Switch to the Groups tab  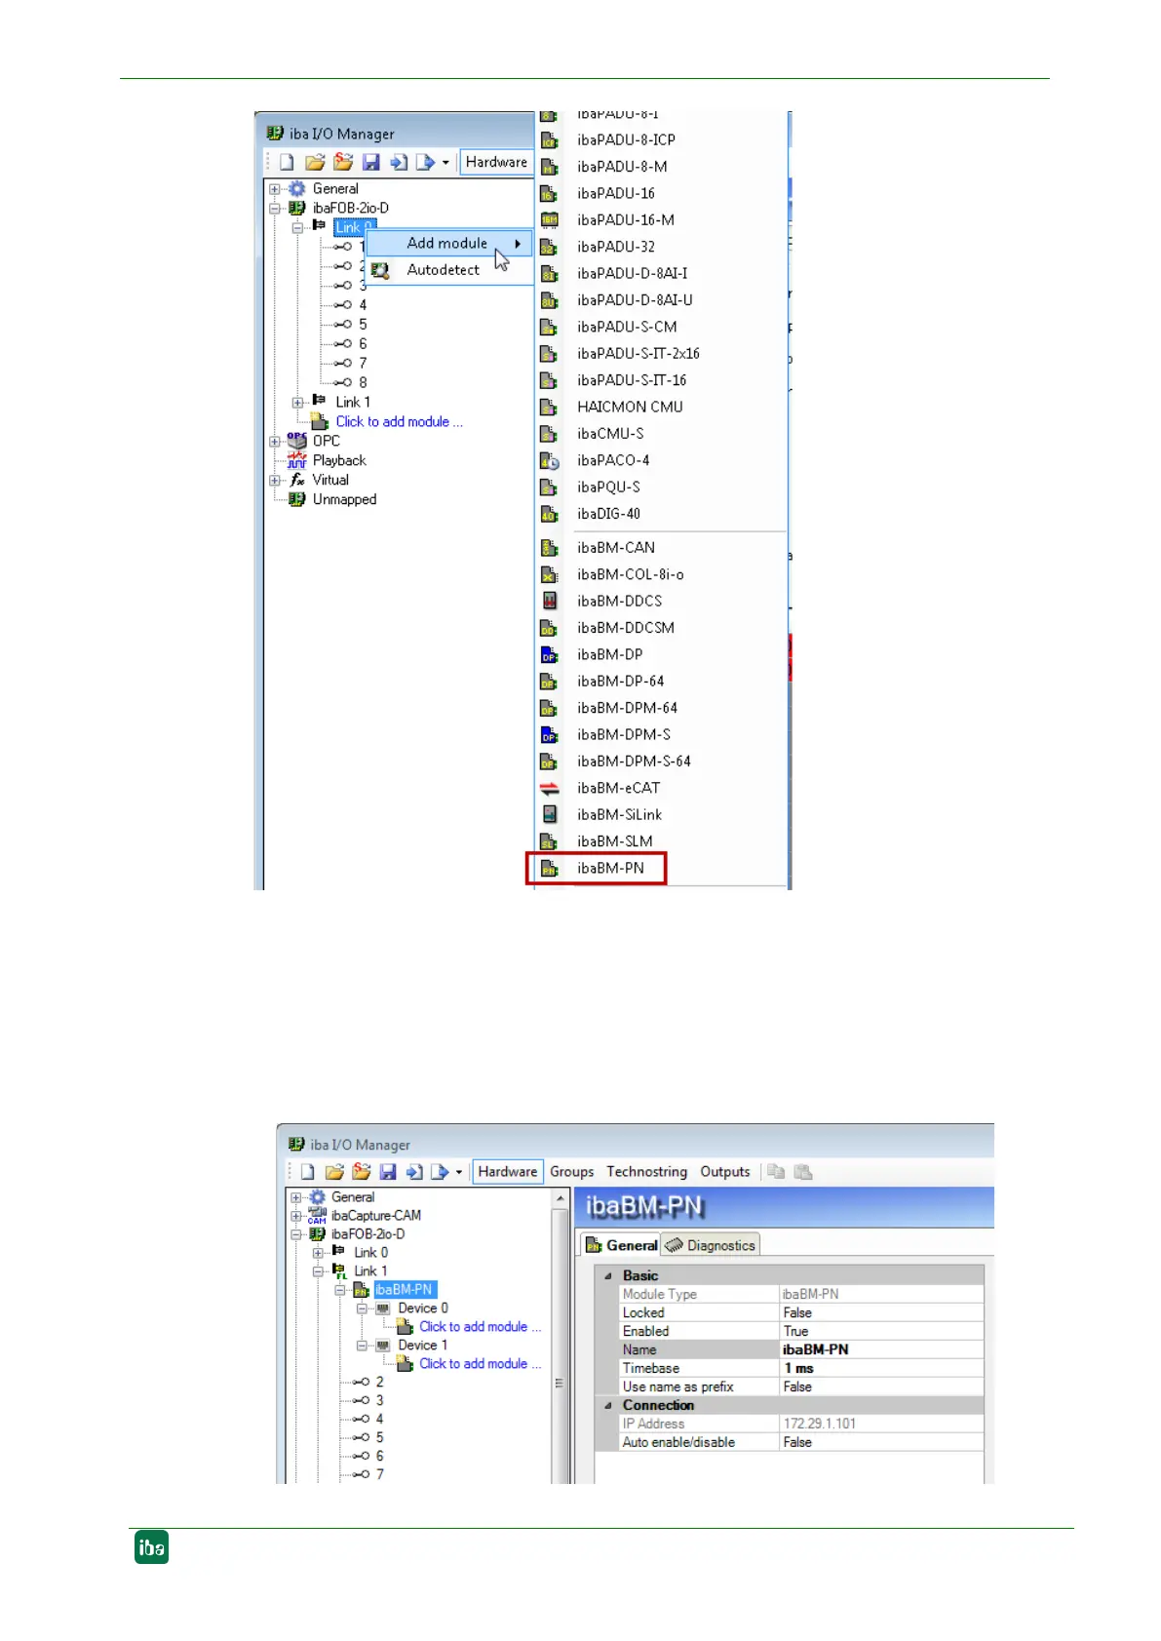571,1172
